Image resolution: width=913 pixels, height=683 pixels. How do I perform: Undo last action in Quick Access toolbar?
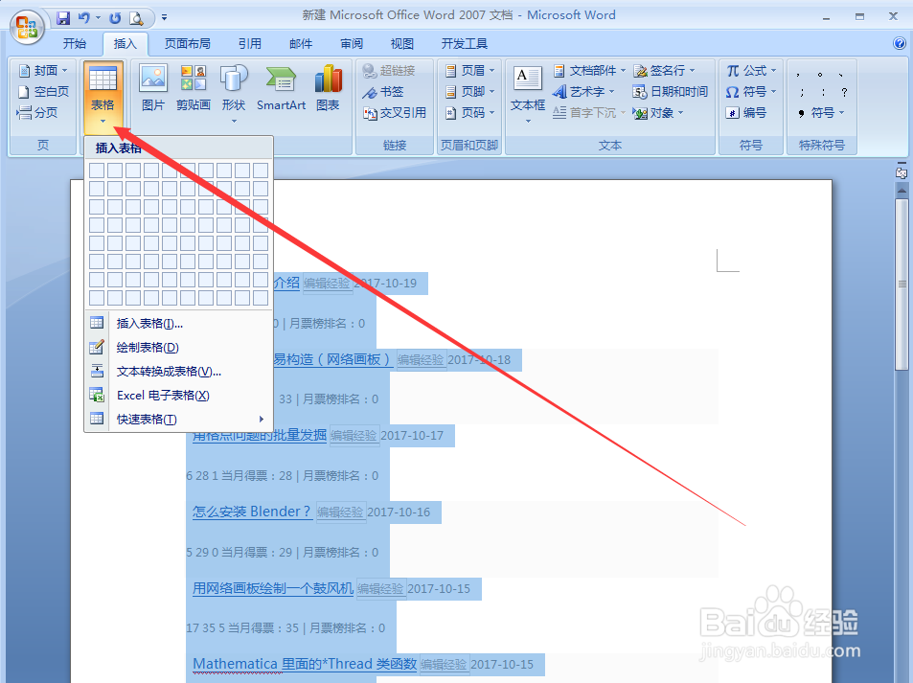pos(84,18)
